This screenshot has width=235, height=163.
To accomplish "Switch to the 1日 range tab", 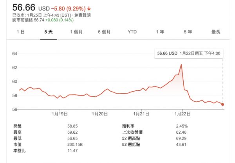I will [x=20, y=32].
